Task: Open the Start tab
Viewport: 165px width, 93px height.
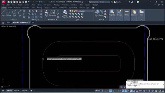Action: [9, 23]
